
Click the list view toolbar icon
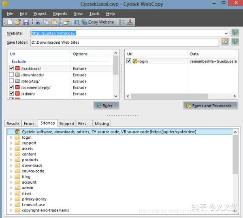click(122, 22)
